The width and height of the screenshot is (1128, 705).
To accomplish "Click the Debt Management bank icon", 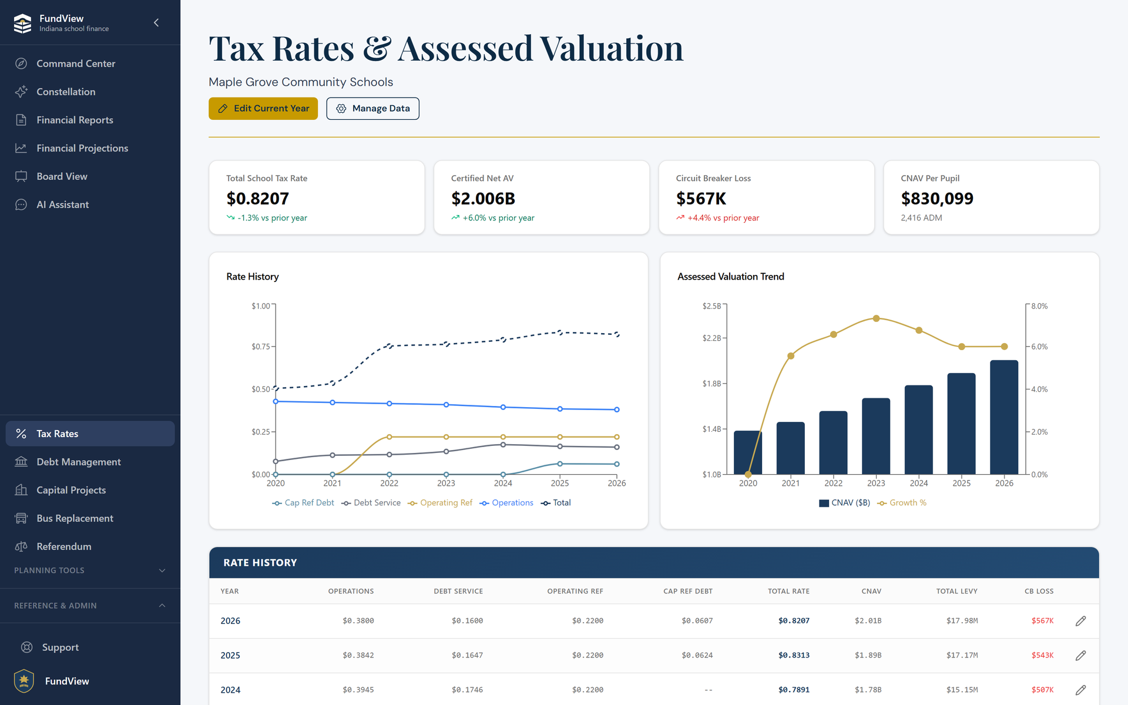I will point(21,462).
